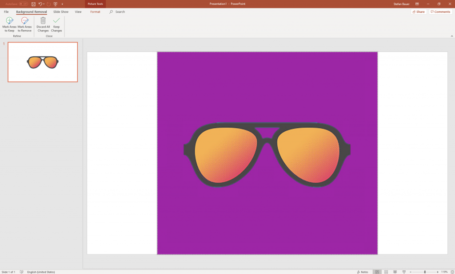Toggle the Notes pane

pyautogui.click(x=363, y=272)
